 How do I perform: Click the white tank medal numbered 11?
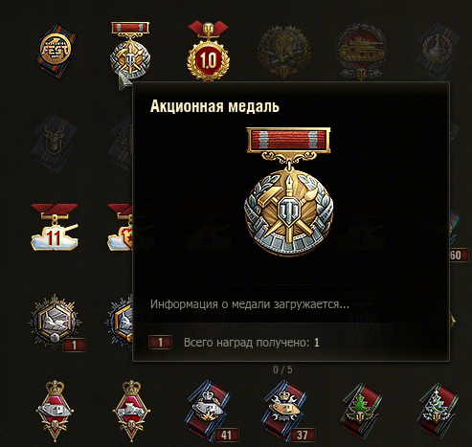click(55, 227)
